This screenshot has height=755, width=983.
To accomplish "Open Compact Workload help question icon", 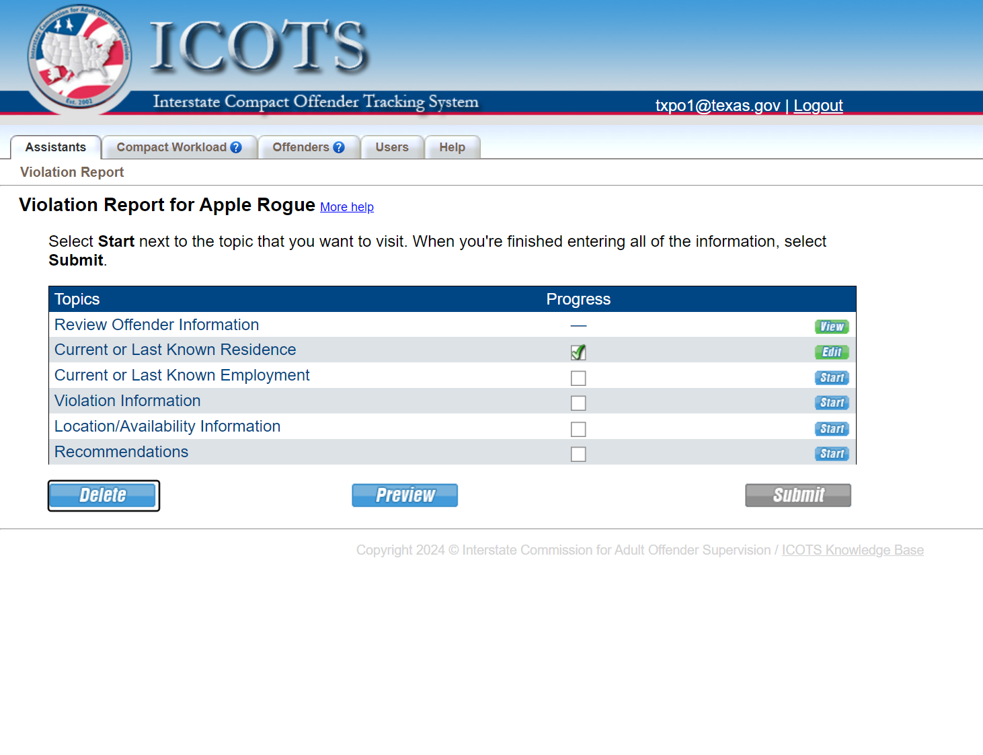I will click(x=236, y=147).
